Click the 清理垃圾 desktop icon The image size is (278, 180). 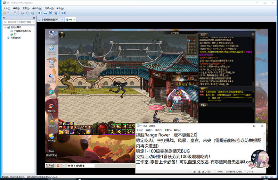click(x=51, y=108)
